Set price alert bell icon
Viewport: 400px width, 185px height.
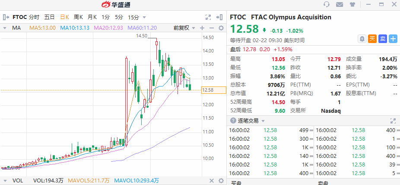pos(362,39)
